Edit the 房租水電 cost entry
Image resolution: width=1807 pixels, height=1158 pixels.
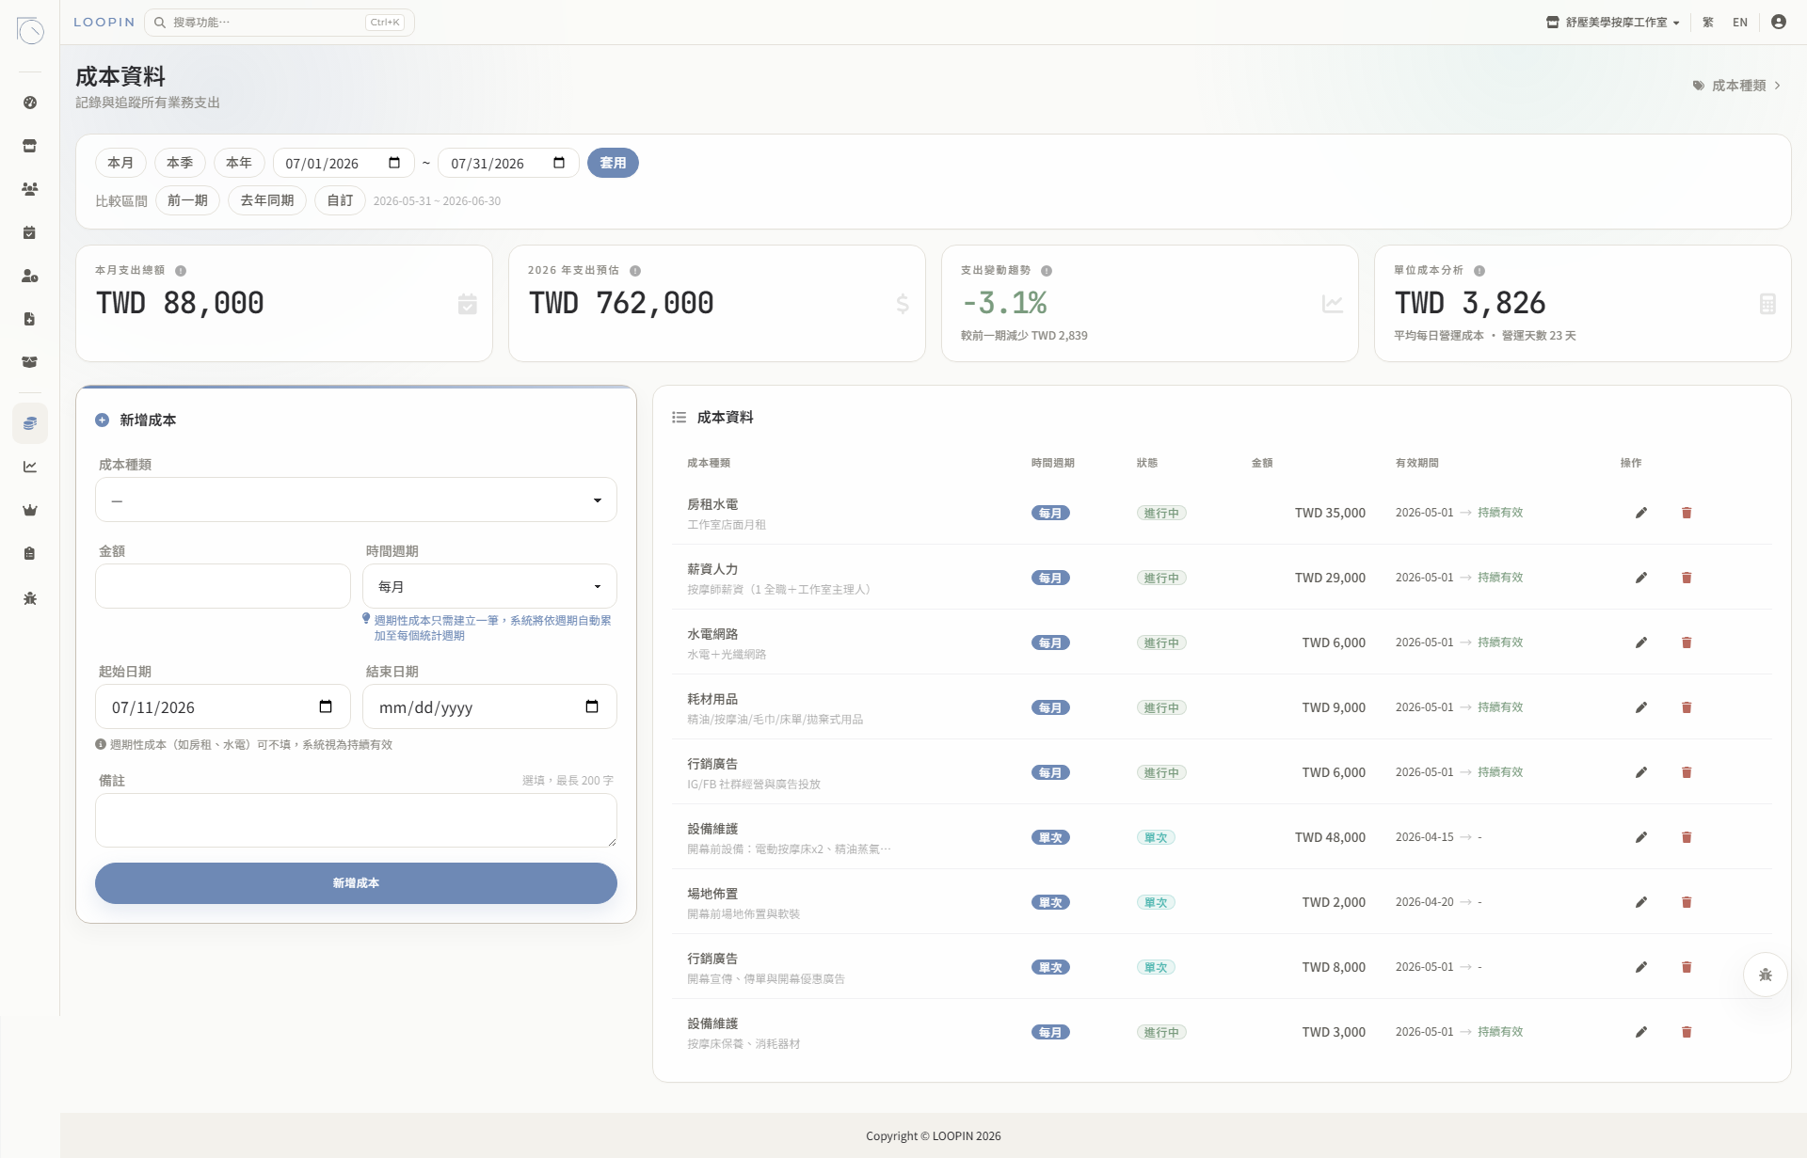pos(1640,513)
